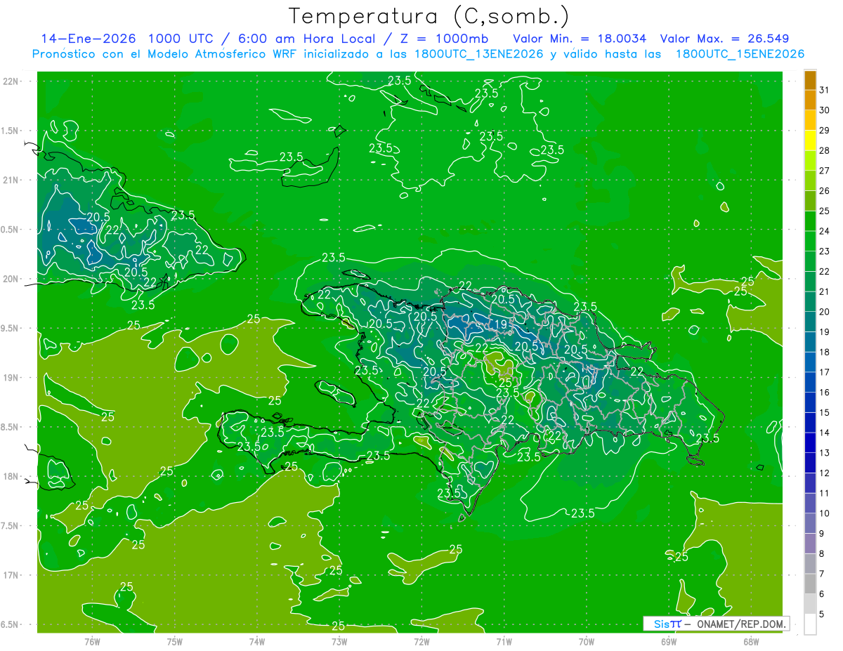
Task: Click the '19N' latitude axis label
Action: [x=11, y=377]
